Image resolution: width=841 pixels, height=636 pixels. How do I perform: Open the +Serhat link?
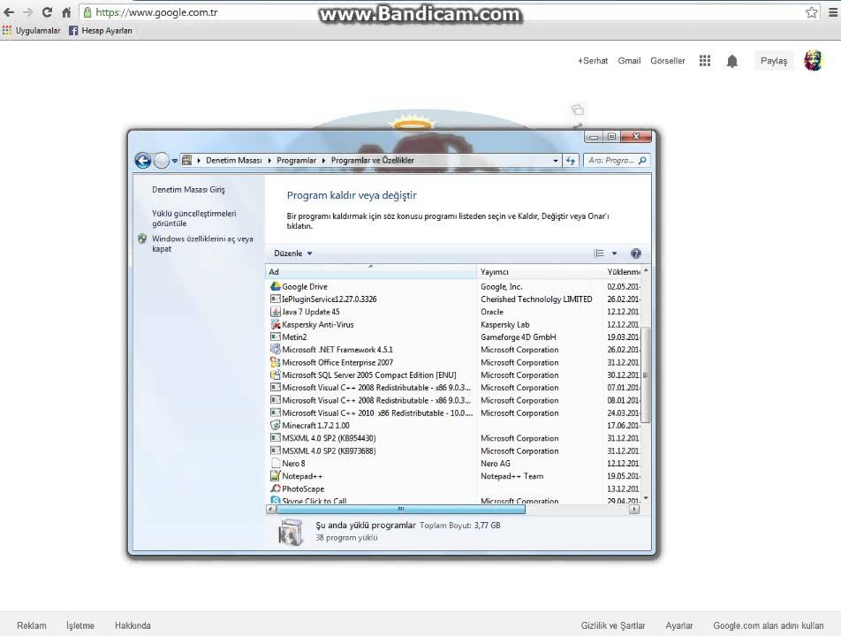click(x=593, y=61)
